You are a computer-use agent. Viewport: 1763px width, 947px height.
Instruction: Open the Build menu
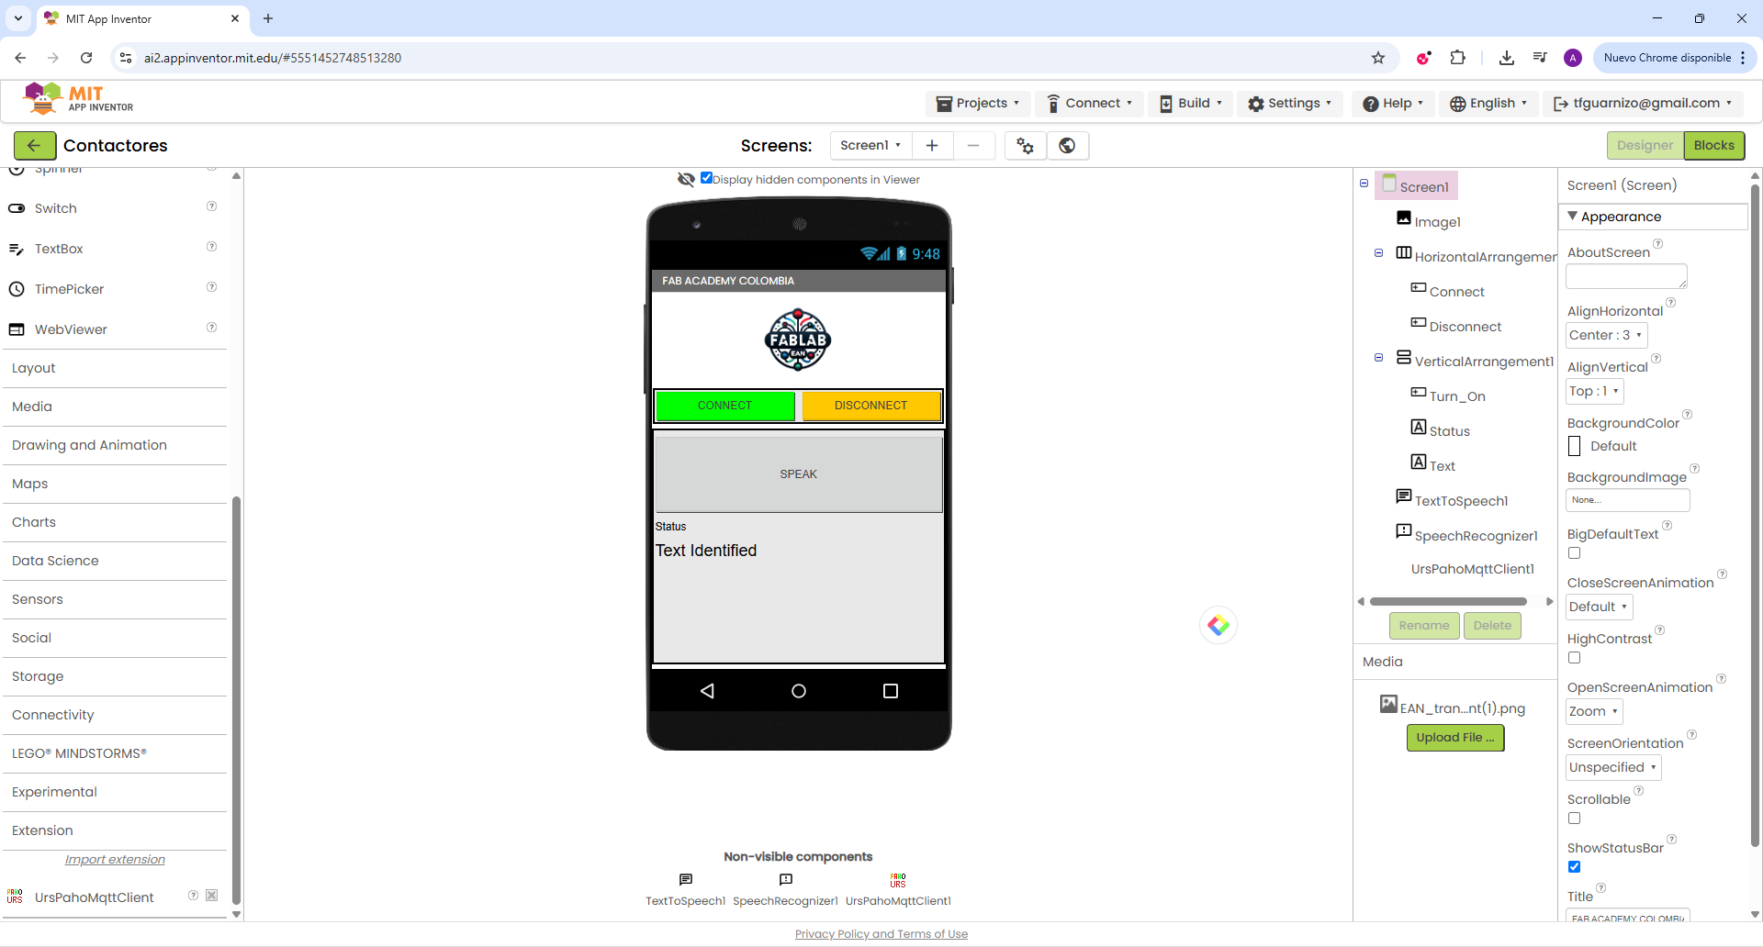pyautogui.click(x=1191, y=104)
